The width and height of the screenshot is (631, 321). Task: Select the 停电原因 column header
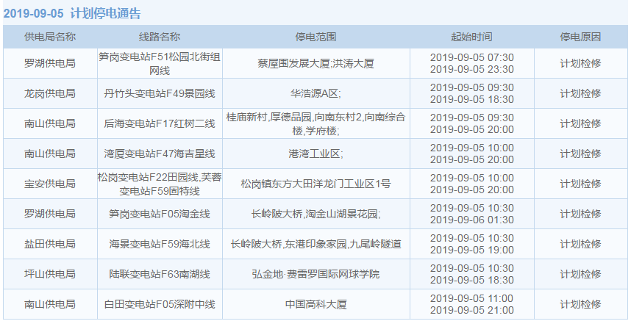(x=580, y=37)
